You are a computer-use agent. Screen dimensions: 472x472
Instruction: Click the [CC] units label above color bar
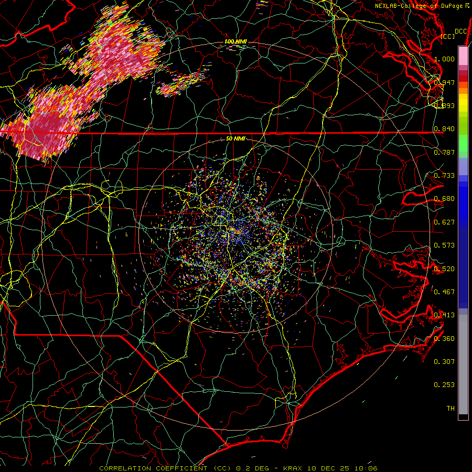448,36
